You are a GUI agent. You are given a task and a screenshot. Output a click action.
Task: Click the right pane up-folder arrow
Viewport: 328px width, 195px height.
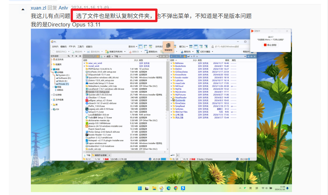point(180,57)
